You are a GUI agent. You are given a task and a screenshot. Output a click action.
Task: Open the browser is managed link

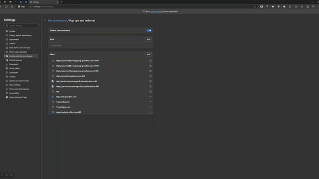(156, 11)
